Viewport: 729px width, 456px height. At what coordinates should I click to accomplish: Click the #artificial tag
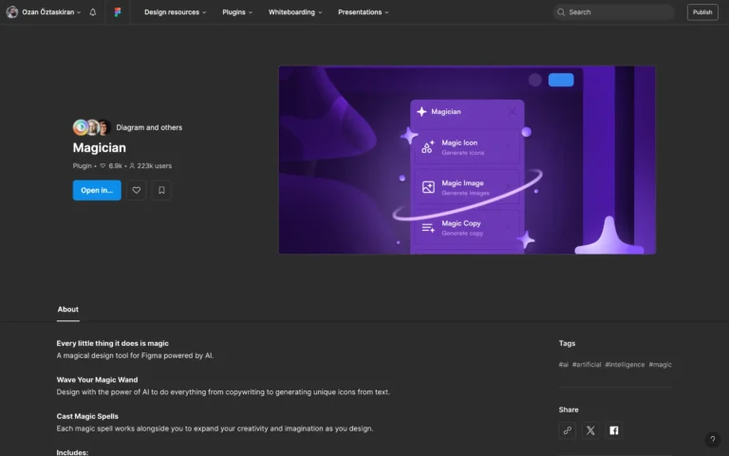point(587,365)
